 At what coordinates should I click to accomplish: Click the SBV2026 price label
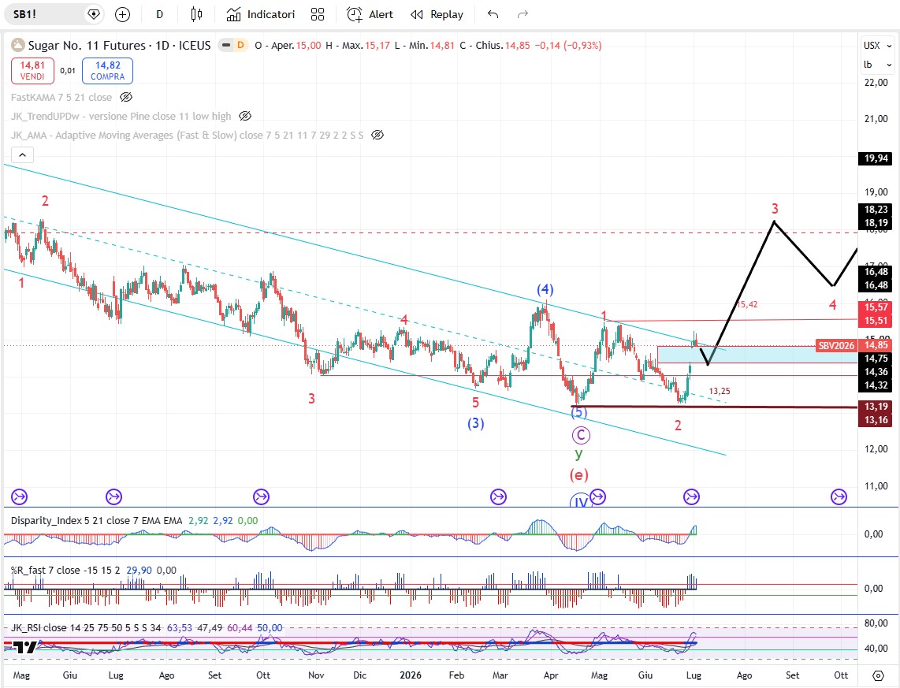836,345
